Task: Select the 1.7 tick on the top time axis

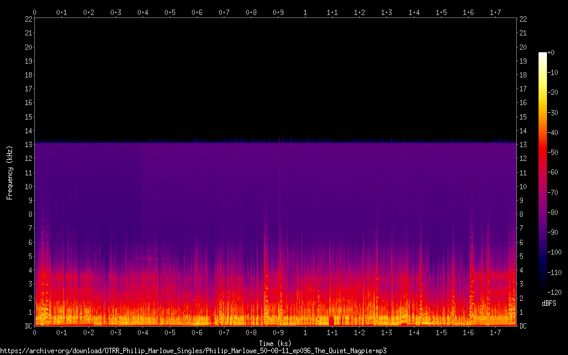Action: [x=495, y=12]
